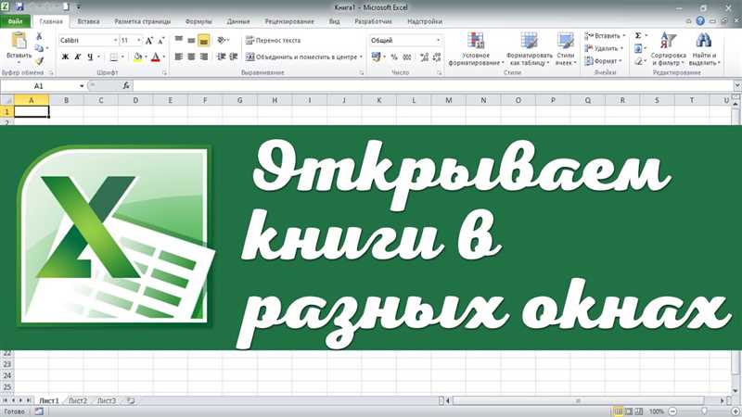Expand Условное форматирование menu

pos(476,49)
